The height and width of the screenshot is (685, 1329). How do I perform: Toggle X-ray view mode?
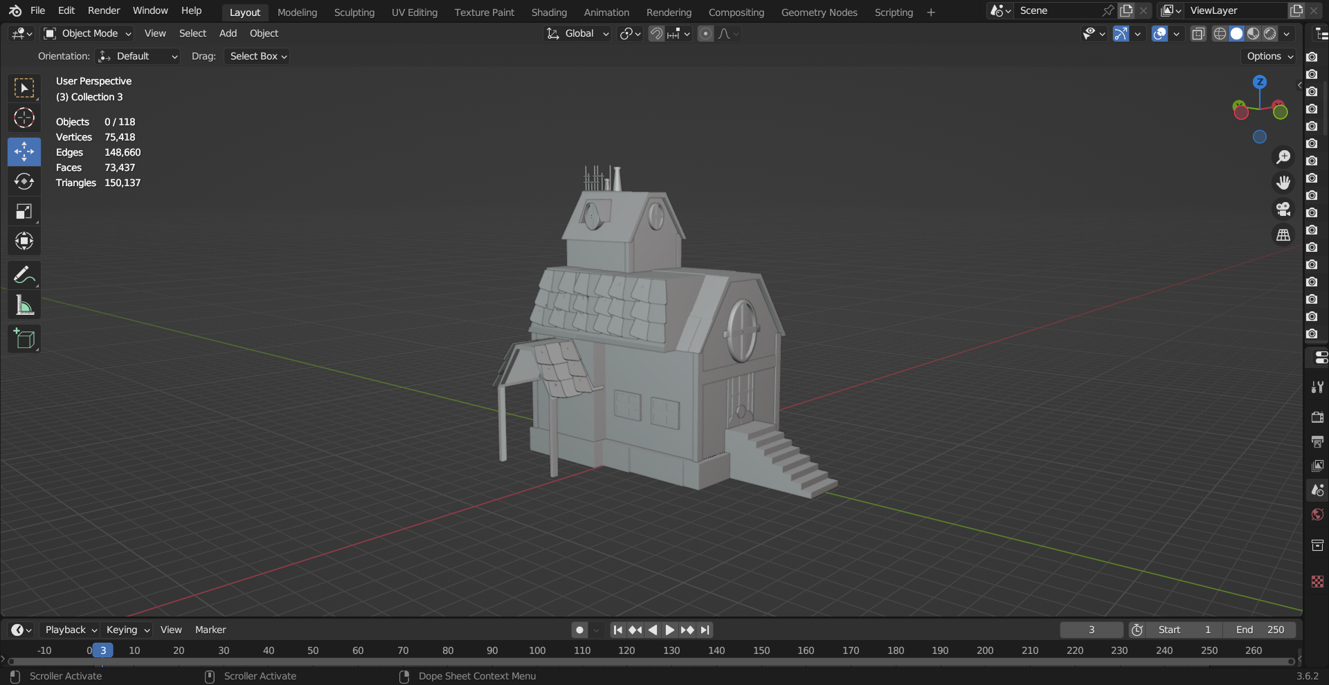(1198, 33)
